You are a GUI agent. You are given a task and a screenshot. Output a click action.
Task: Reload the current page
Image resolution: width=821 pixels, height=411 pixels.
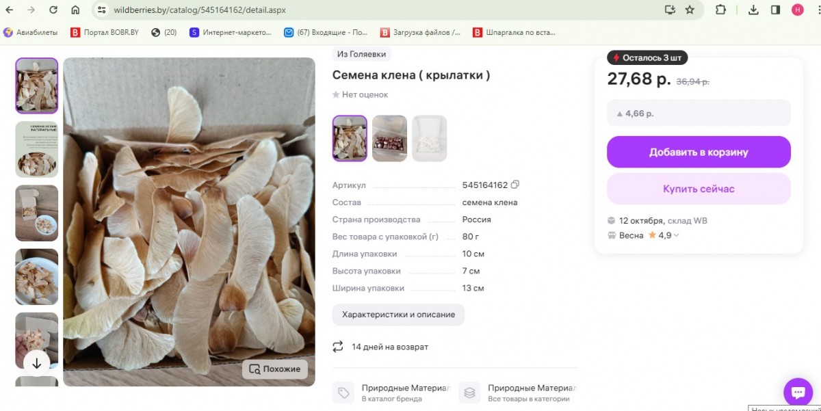click(x=53, y=10)
